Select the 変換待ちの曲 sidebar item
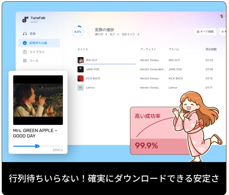The width and height of the screenshot is (229, 195). point(39,43)
